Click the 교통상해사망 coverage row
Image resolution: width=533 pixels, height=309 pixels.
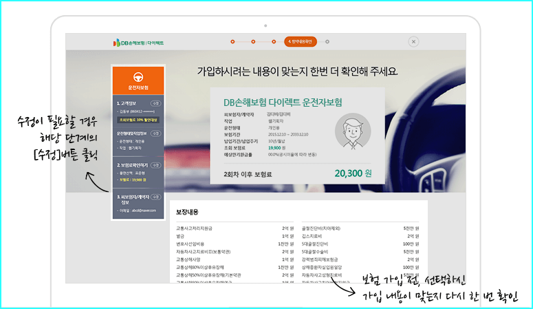click(235, 259)
